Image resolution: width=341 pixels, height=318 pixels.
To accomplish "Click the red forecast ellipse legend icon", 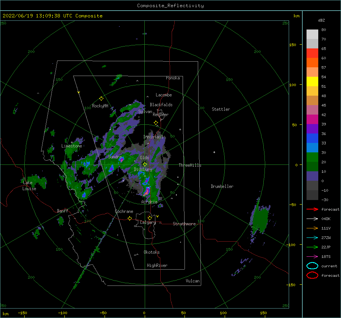I will coord(312,275).
